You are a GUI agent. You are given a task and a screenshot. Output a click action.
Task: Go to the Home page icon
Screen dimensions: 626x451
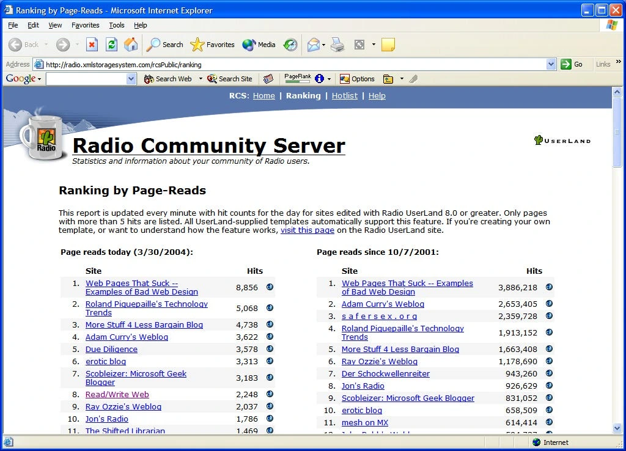131,45
